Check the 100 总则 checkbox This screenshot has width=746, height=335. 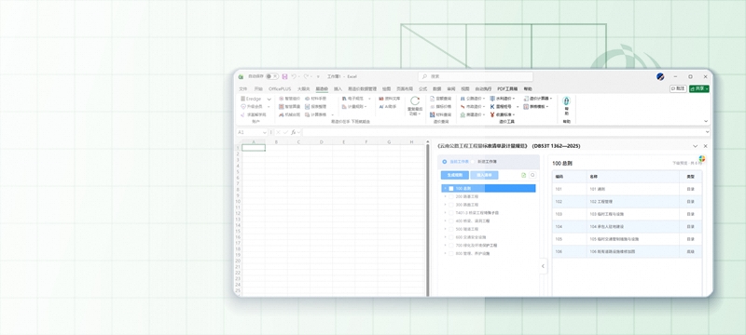451,188
